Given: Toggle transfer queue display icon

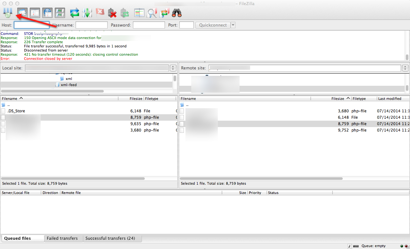Looking at the screenshot, I should [60, 13].
